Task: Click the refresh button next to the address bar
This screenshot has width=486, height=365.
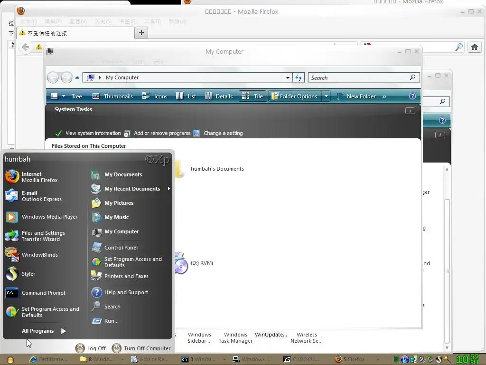Action: (299, 78)
